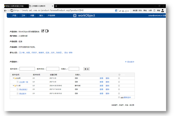Switch to the 工作管理-火龙果软件 browser tab

point(40,6)
